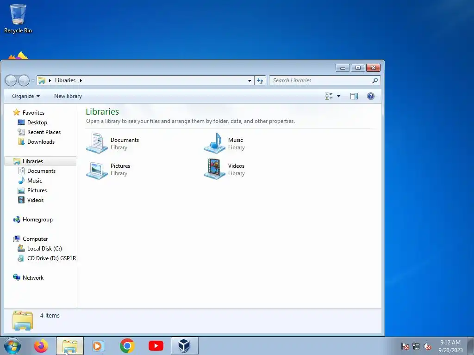Click the Libraries folder icon in address bar
This screenshot has height=355, width=474.
[42, 80]
